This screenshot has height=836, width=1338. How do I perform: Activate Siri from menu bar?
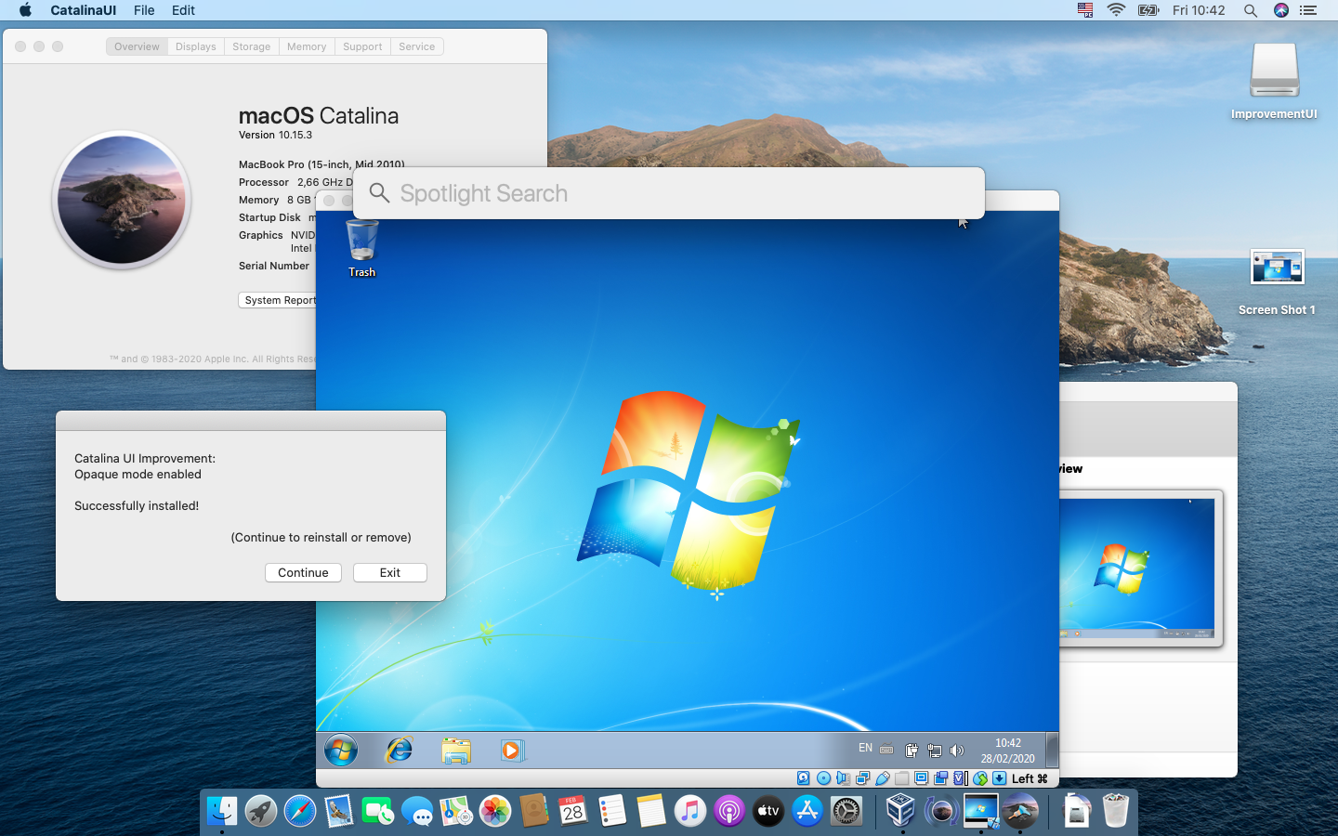(x=1281, y=10)
